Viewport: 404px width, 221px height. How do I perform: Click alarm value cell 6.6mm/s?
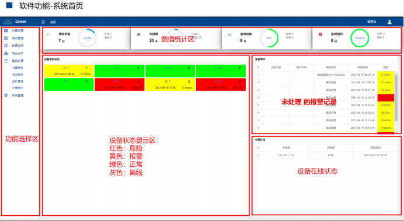386,105
